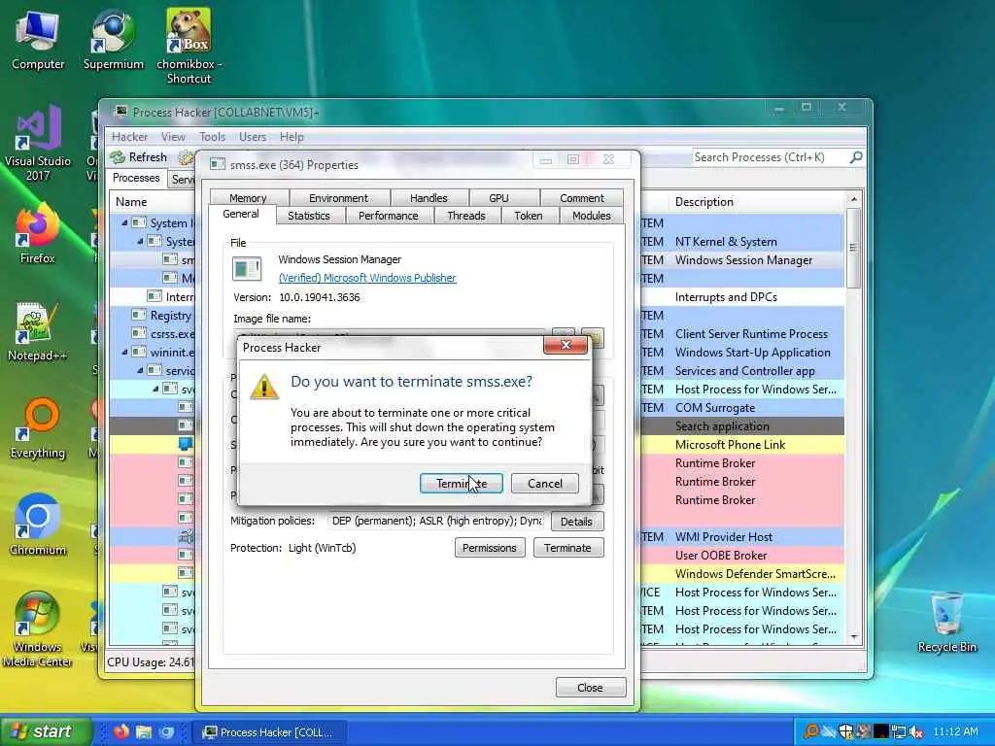Collapse the System child tree node
Image resolution: width=995 pixels, height=746 pixels.
point(140,242)
